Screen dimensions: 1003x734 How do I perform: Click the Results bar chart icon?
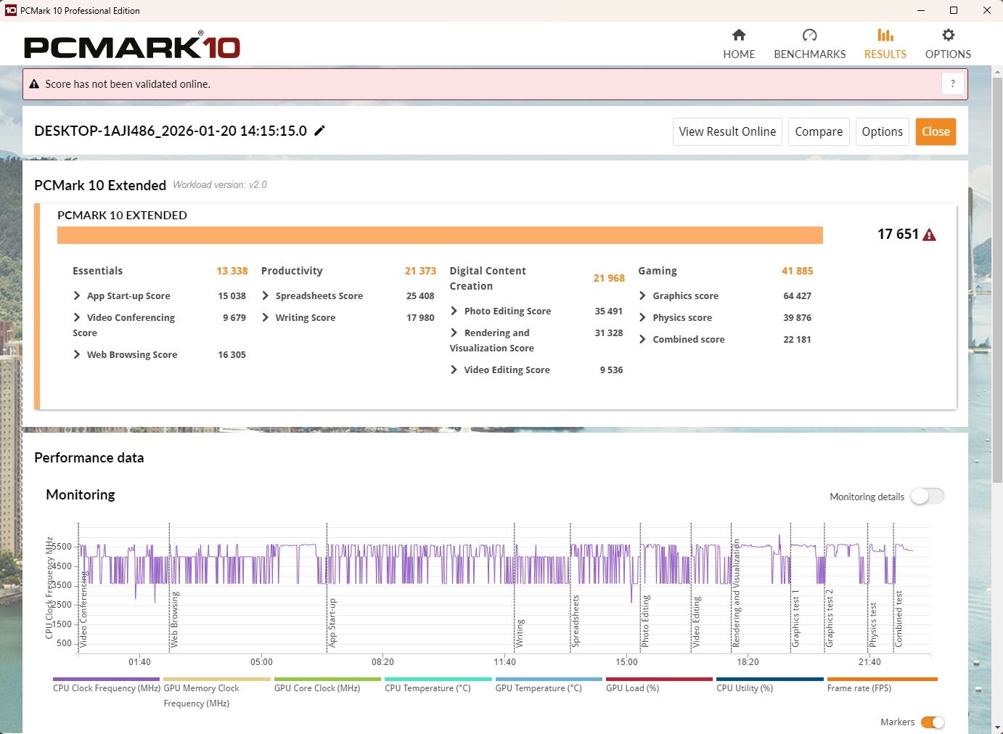coord(885,35)
